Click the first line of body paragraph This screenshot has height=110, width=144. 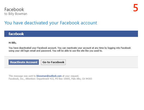(x=70, y=48)
